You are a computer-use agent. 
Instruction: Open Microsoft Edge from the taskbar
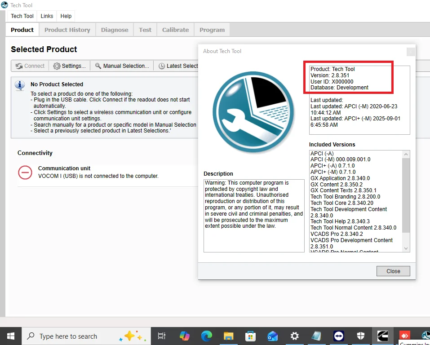[x=206, y=336]
